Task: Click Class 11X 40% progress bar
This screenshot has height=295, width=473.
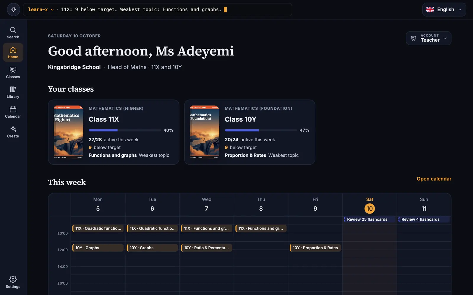Action: [x=125, y=130]
